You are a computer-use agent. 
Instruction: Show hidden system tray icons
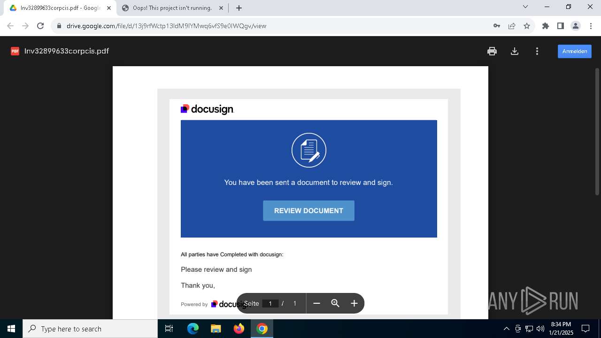[x=506, y=329]
